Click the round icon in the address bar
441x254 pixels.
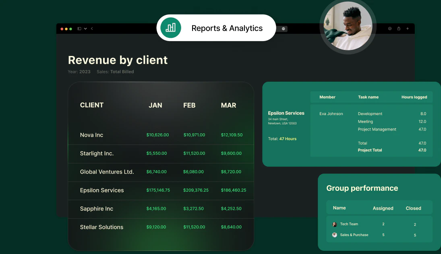pyautogui.click(x=284, y=29)
